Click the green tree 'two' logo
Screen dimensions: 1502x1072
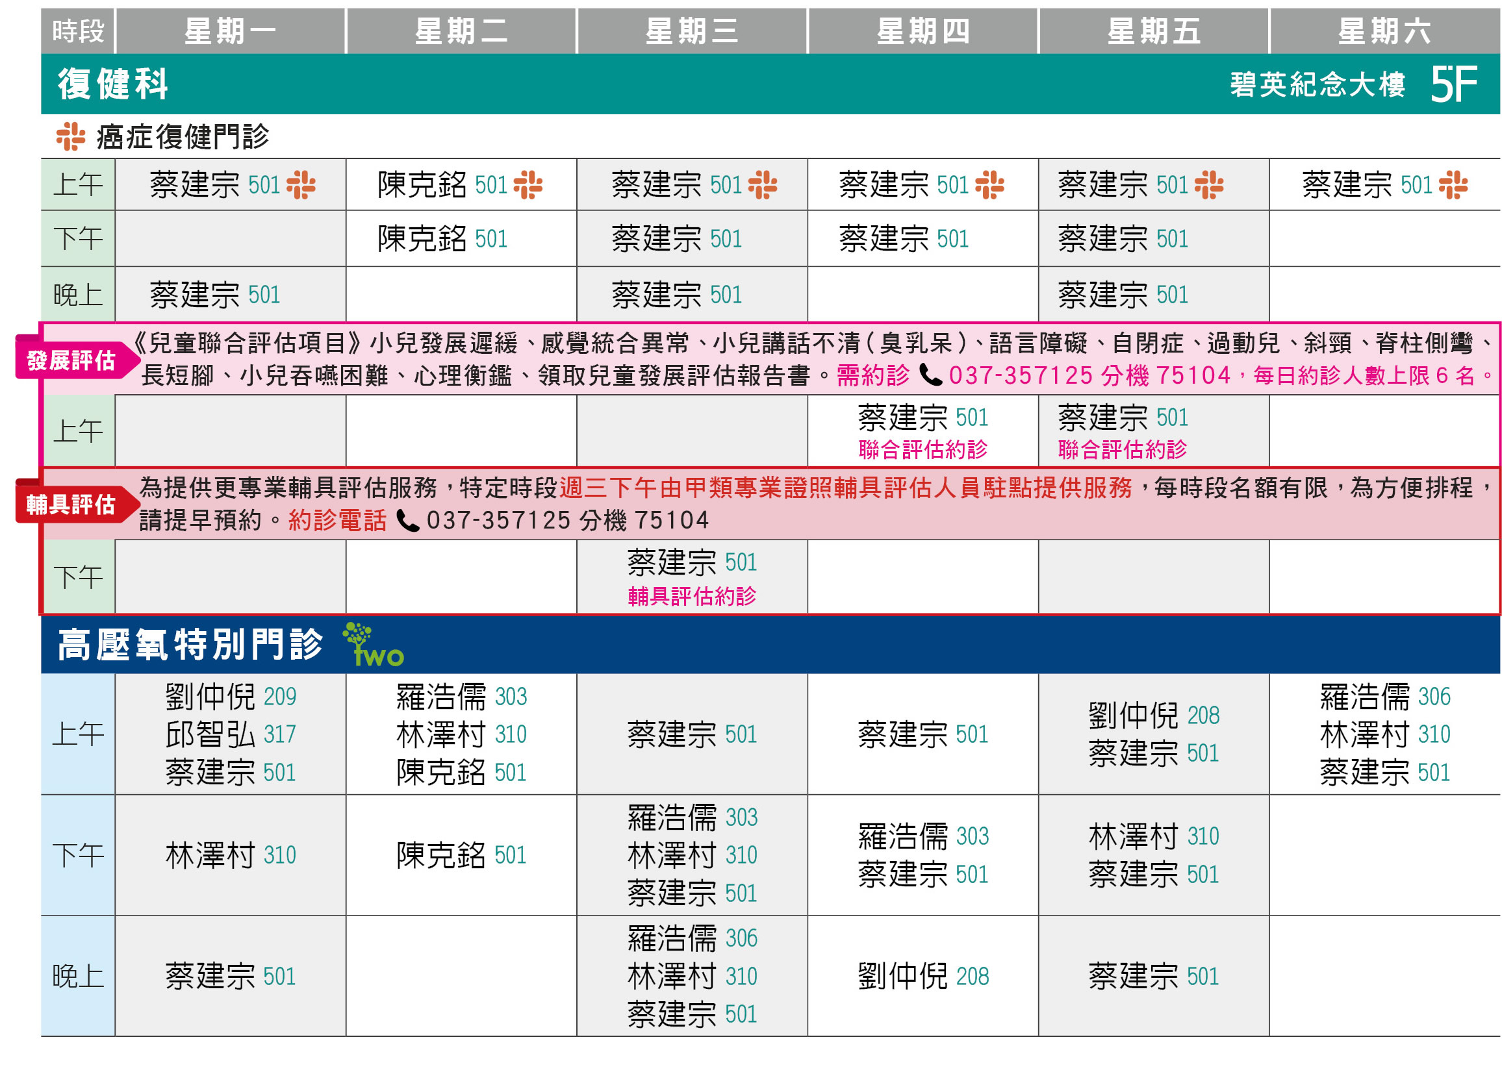coord(371,645)
